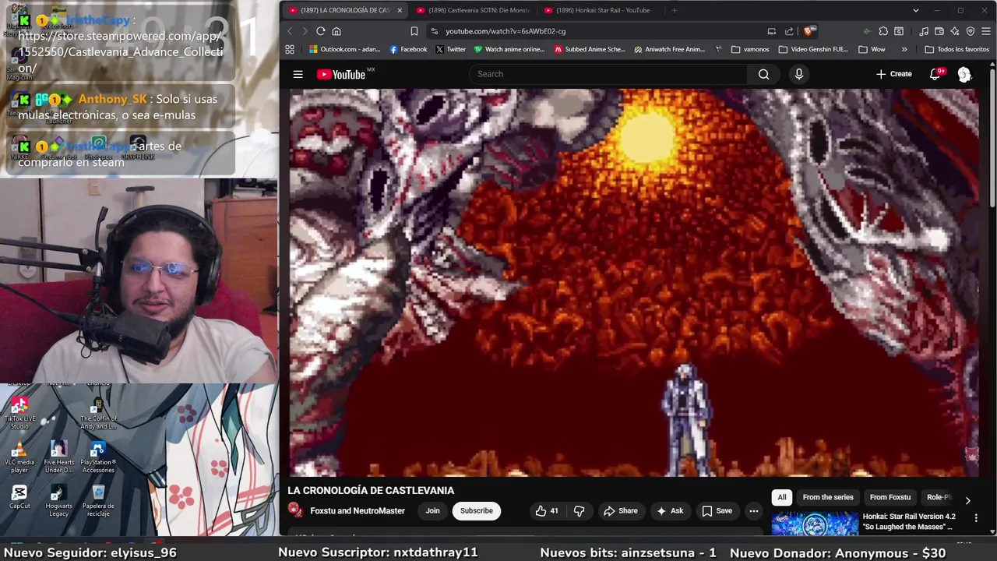Open the browser tab search dropdown arrow
The width and height of the screenshot is (997, 561).
click(x=916, y=10)
